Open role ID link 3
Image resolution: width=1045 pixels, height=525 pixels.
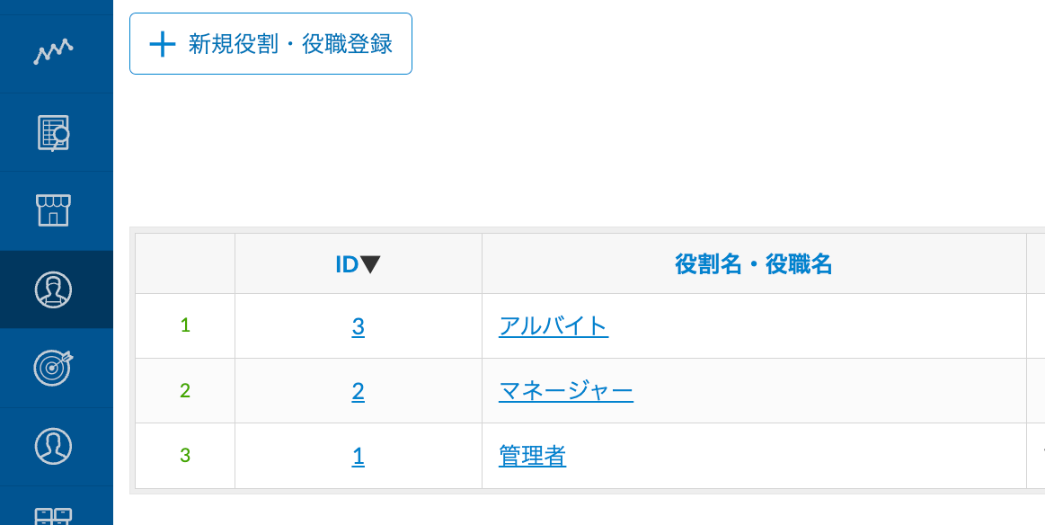[x=358, y=326]
